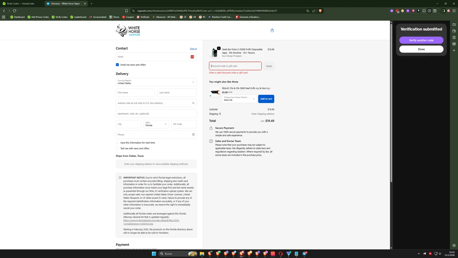Viewport: 458px width, 258px height.
Task: Click the share icon in the address bar
Action: point(314,11)
